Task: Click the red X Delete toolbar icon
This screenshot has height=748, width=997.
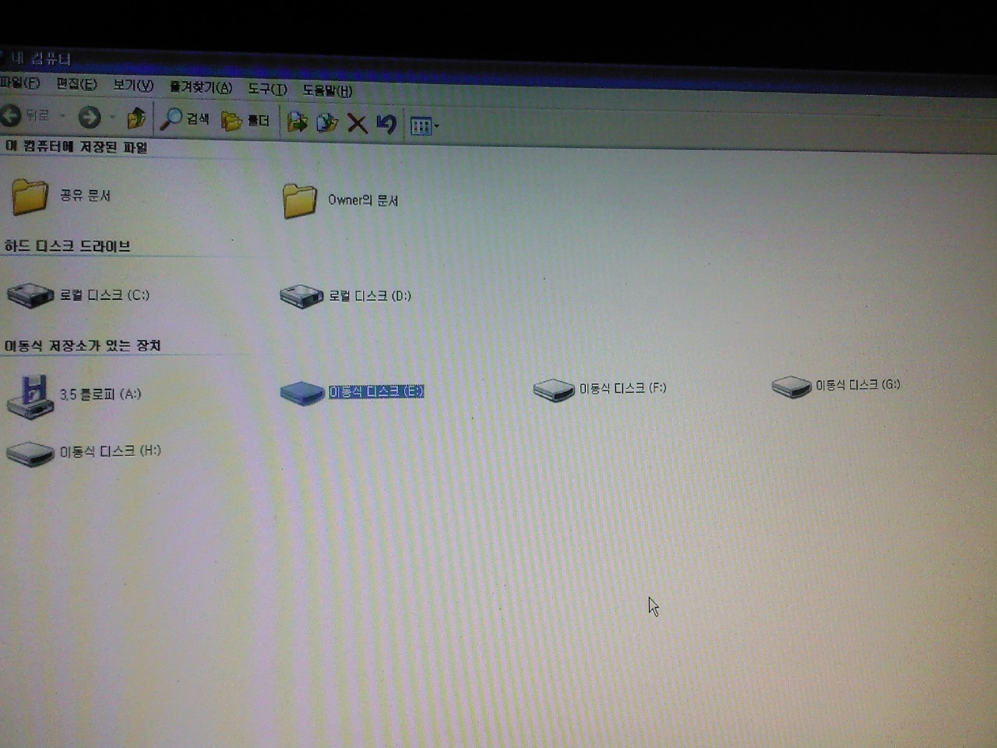Action: [357, 123]
